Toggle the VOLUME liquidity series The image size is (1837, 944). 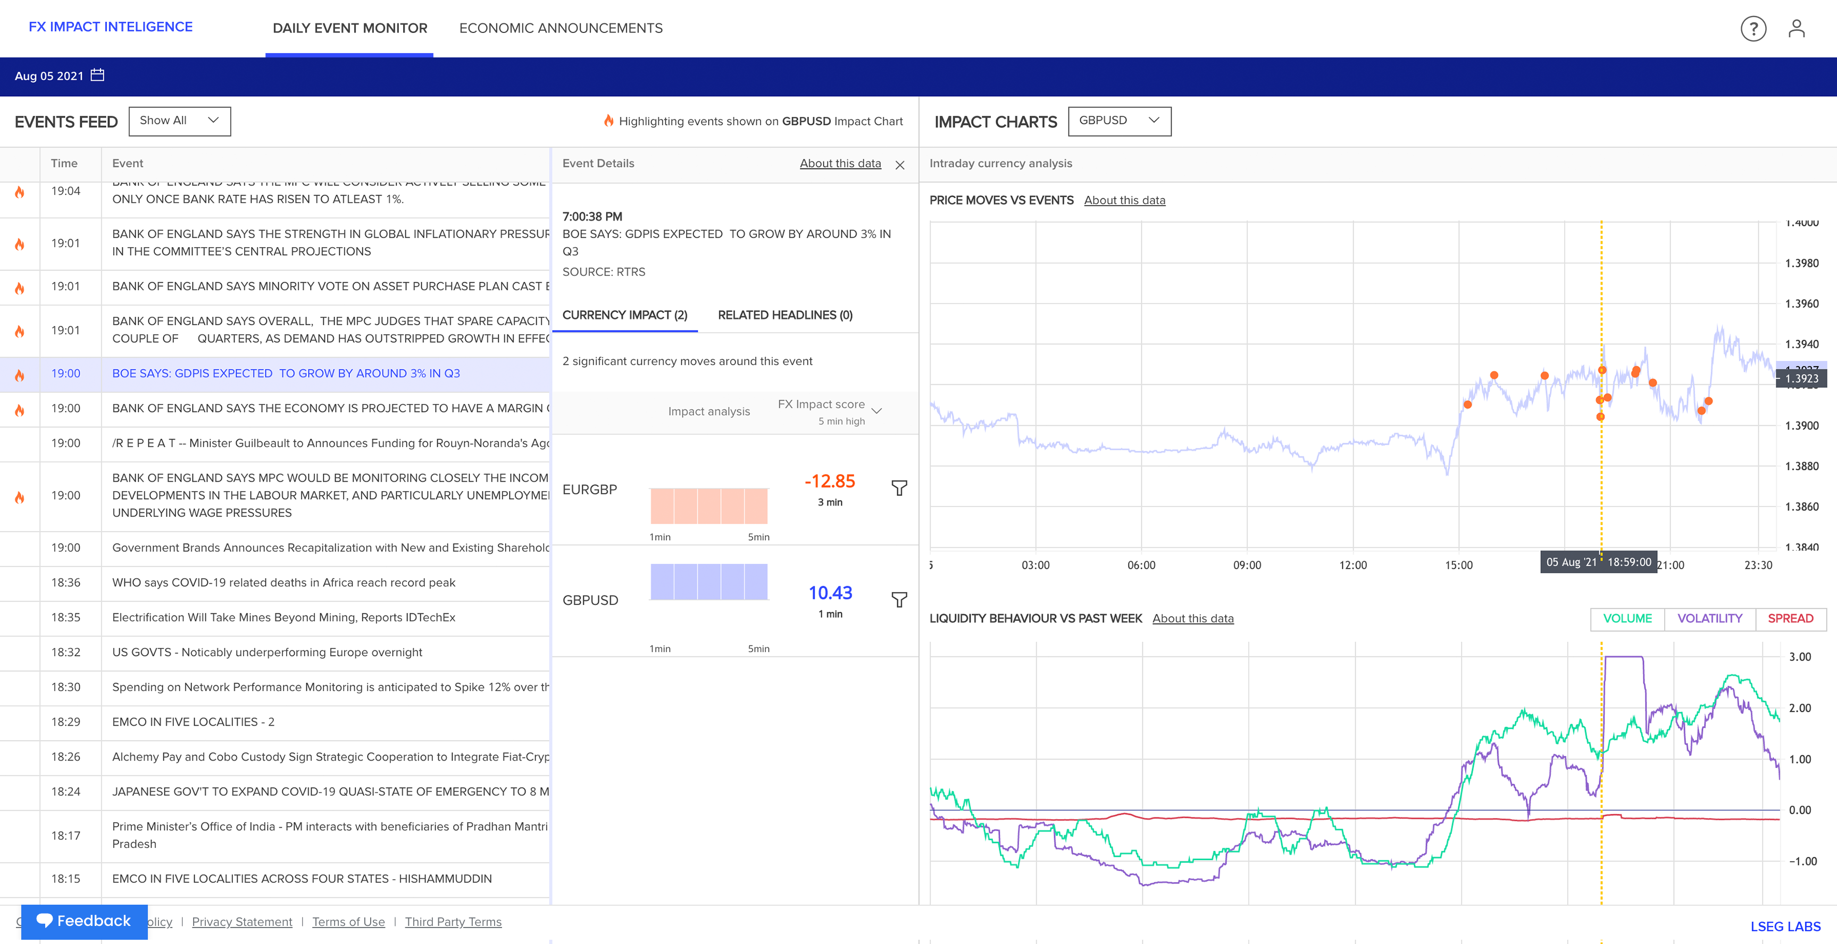point(1627,618)
